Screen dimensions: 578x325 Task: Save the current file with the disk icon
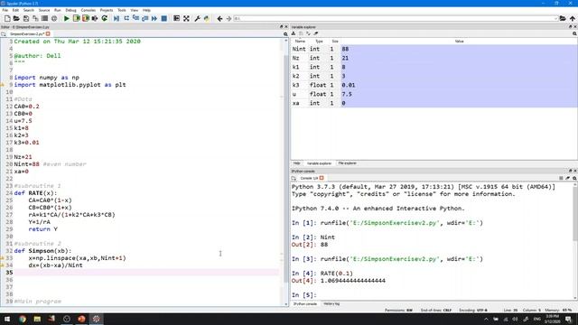tap(26, 18)
